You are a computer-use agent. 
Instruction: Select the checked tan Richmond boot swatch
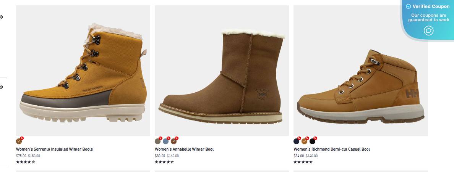pos(304,141)
